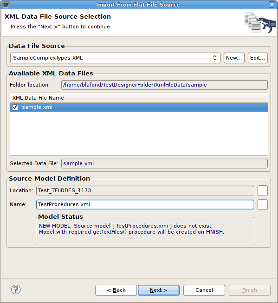This screenshot has height=303, width=278.
Task: Click the Selected Data File field
Action: tap(164, 163)
